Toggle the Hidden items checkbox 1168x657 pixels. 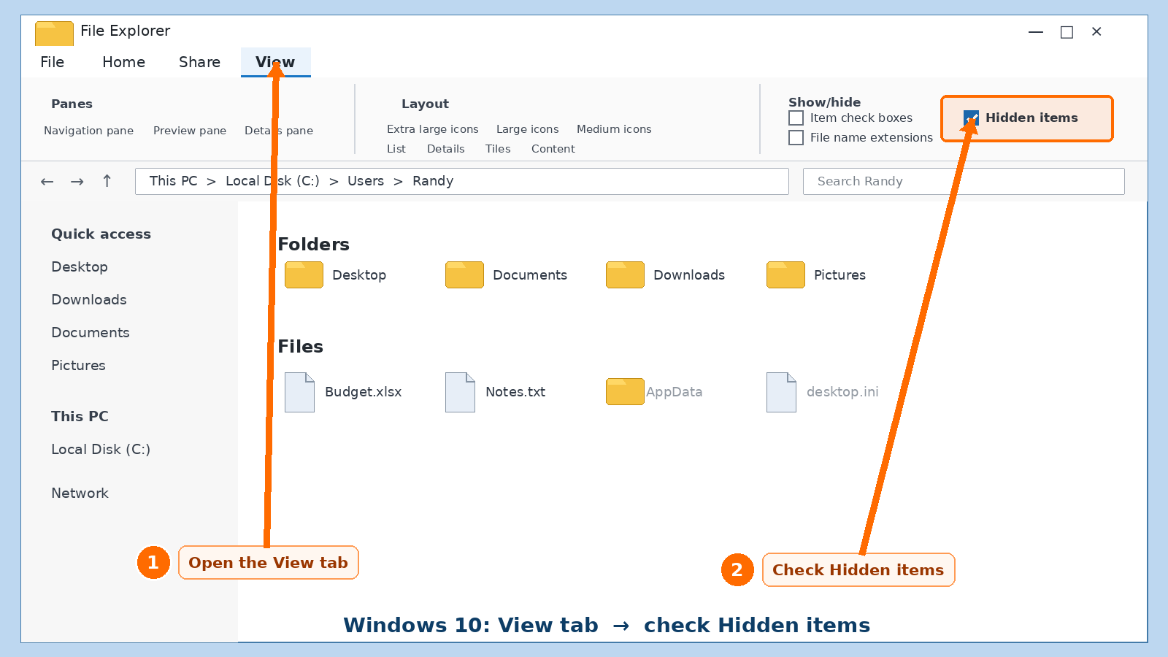971,118
